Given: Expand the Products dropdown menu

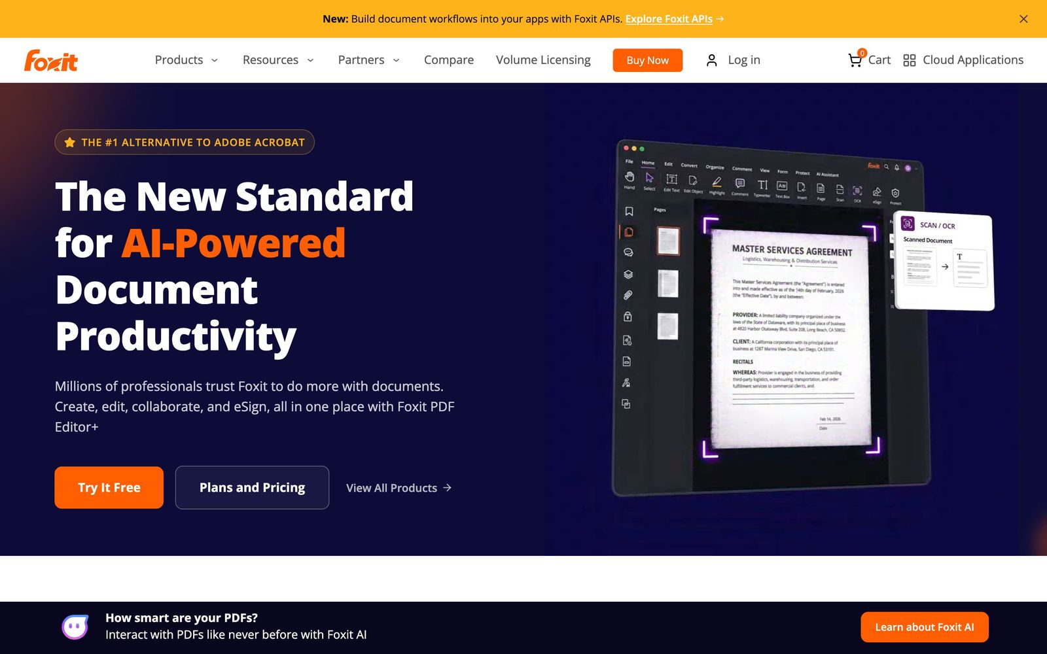Looking at the screenshot, I should click(186, 60).
